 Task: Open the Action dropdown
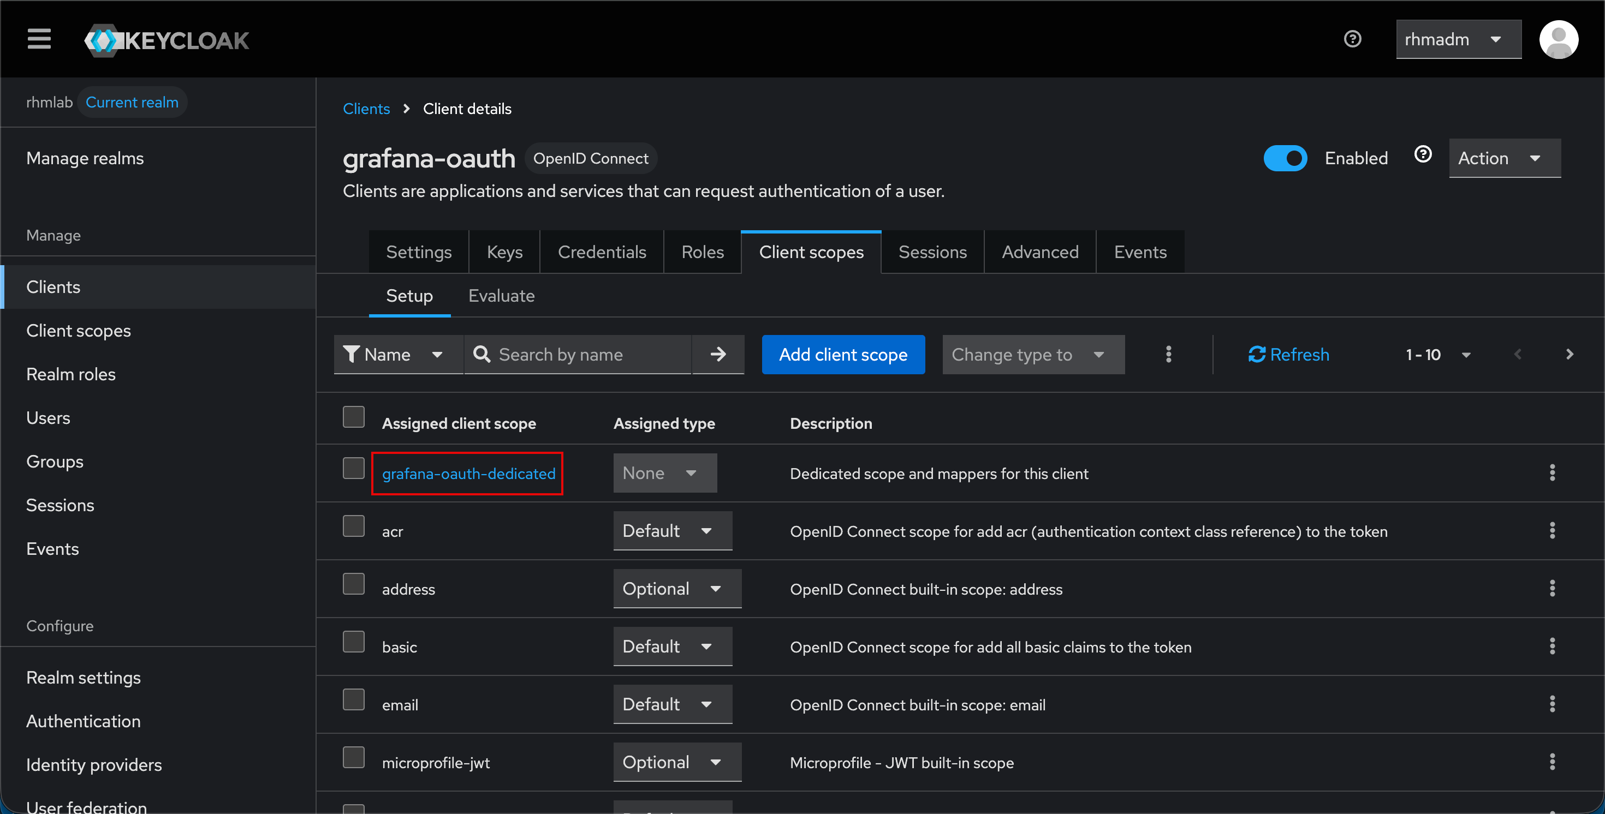pyautogui.click(x=1503, y=158)
